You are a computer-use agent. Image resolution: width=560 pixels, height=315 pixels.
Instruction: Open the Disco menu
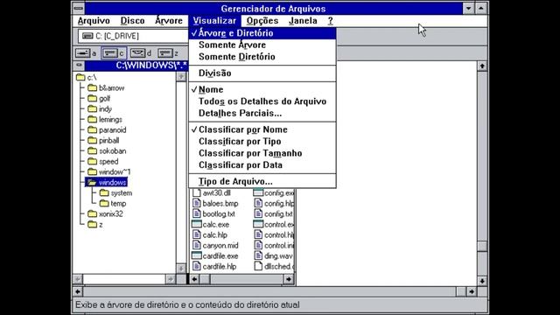[x=132, y=21]
